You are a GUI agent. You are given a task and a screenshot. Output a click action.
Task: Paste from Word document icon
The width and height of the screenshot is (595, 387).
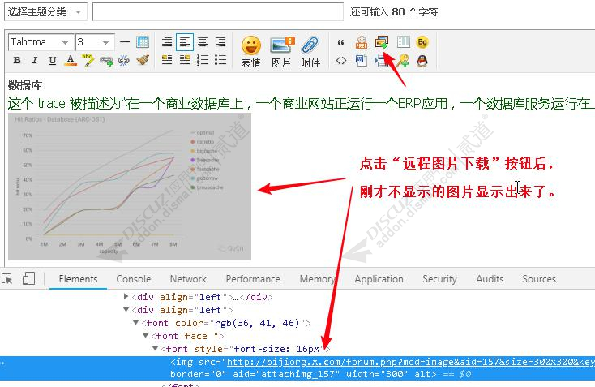point(362,60)
